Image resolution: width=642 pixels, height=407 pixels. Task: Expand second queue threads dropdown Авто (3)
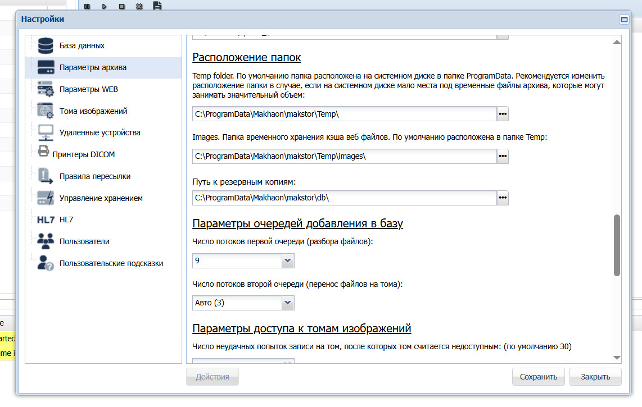288,303
